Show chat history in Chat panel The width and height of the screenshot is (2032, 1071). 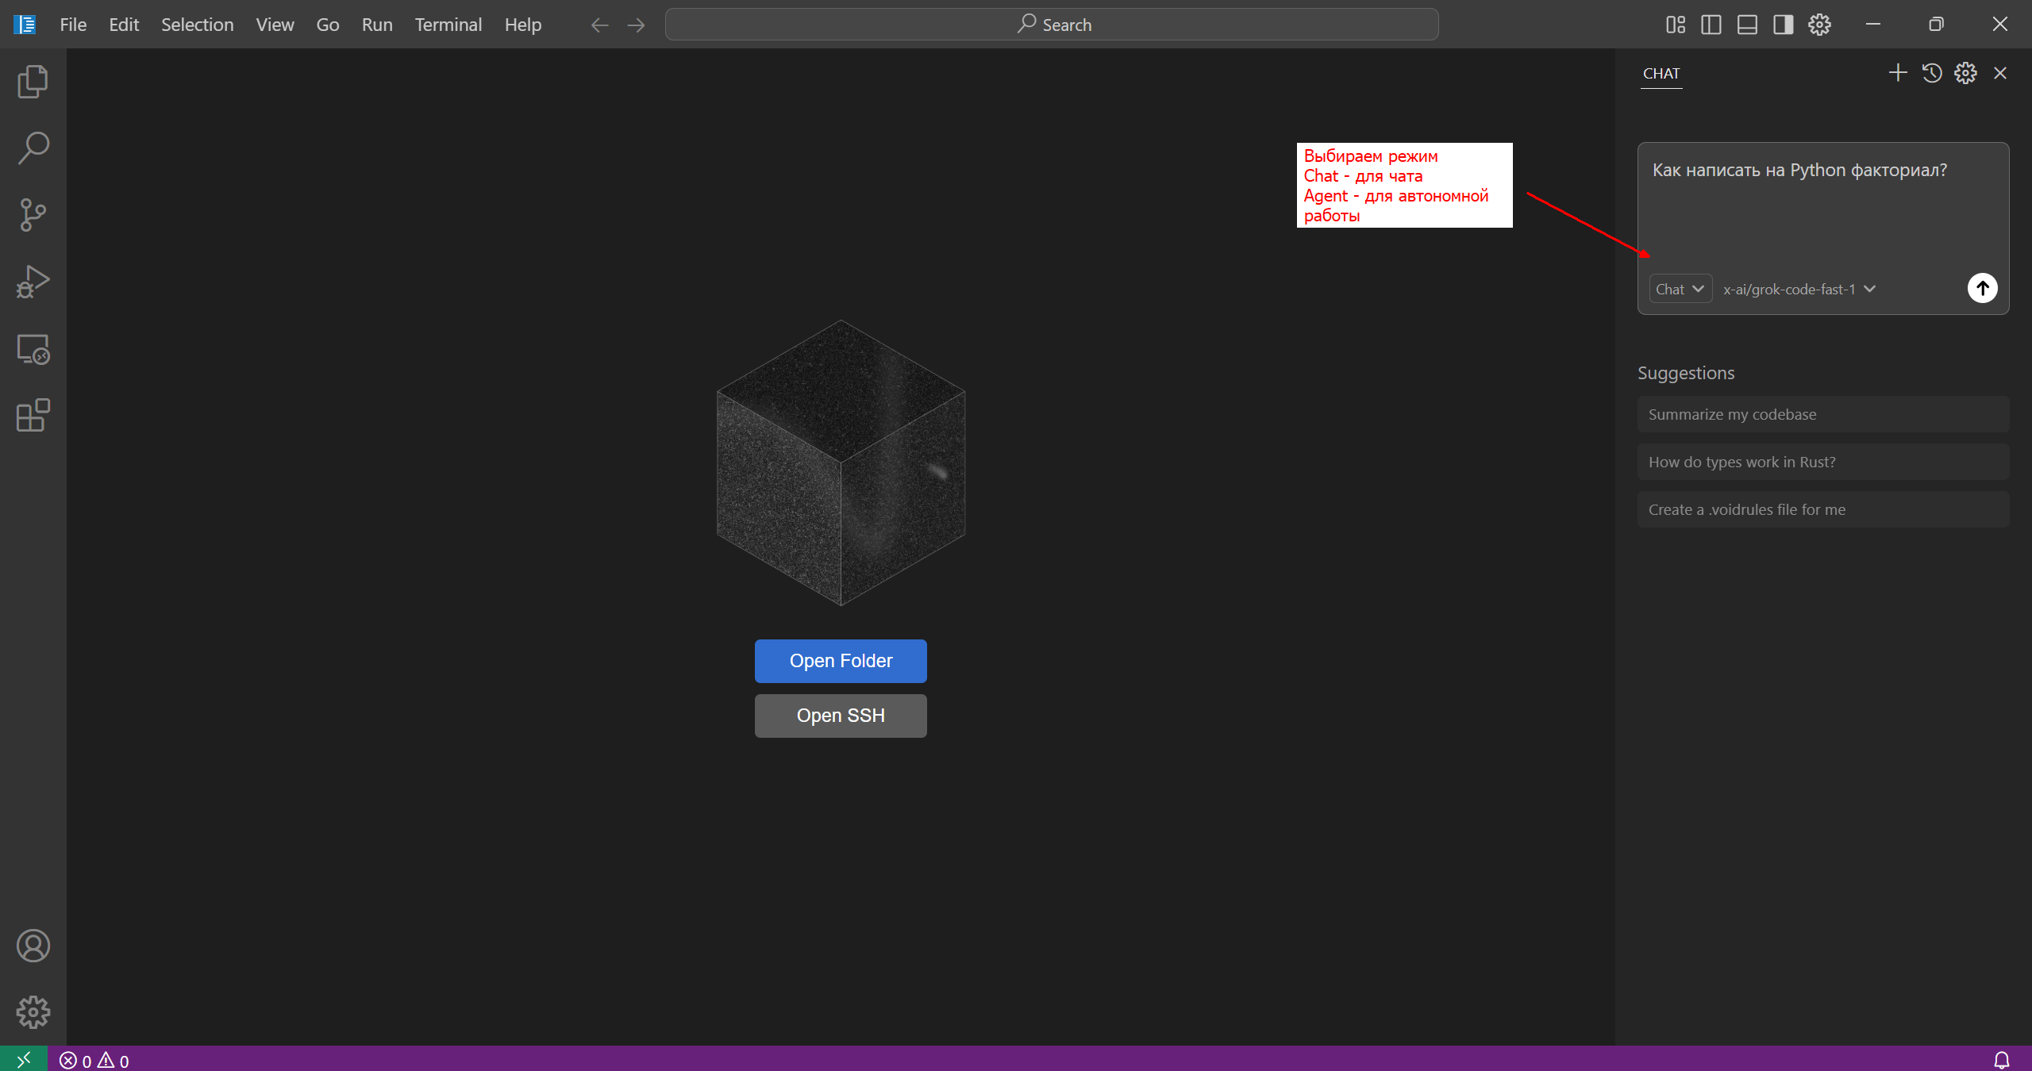pyautogui.click(x=1932, y=73)
